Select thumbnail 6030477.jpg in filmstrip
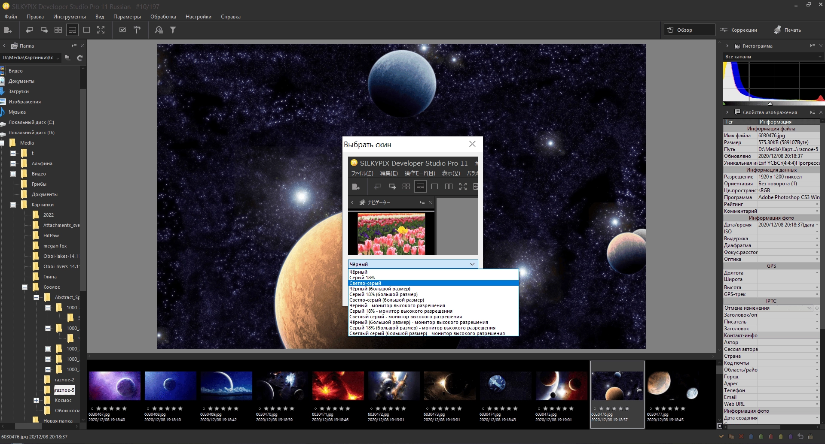Screen dimensions: 825x444 pos(673,386)
